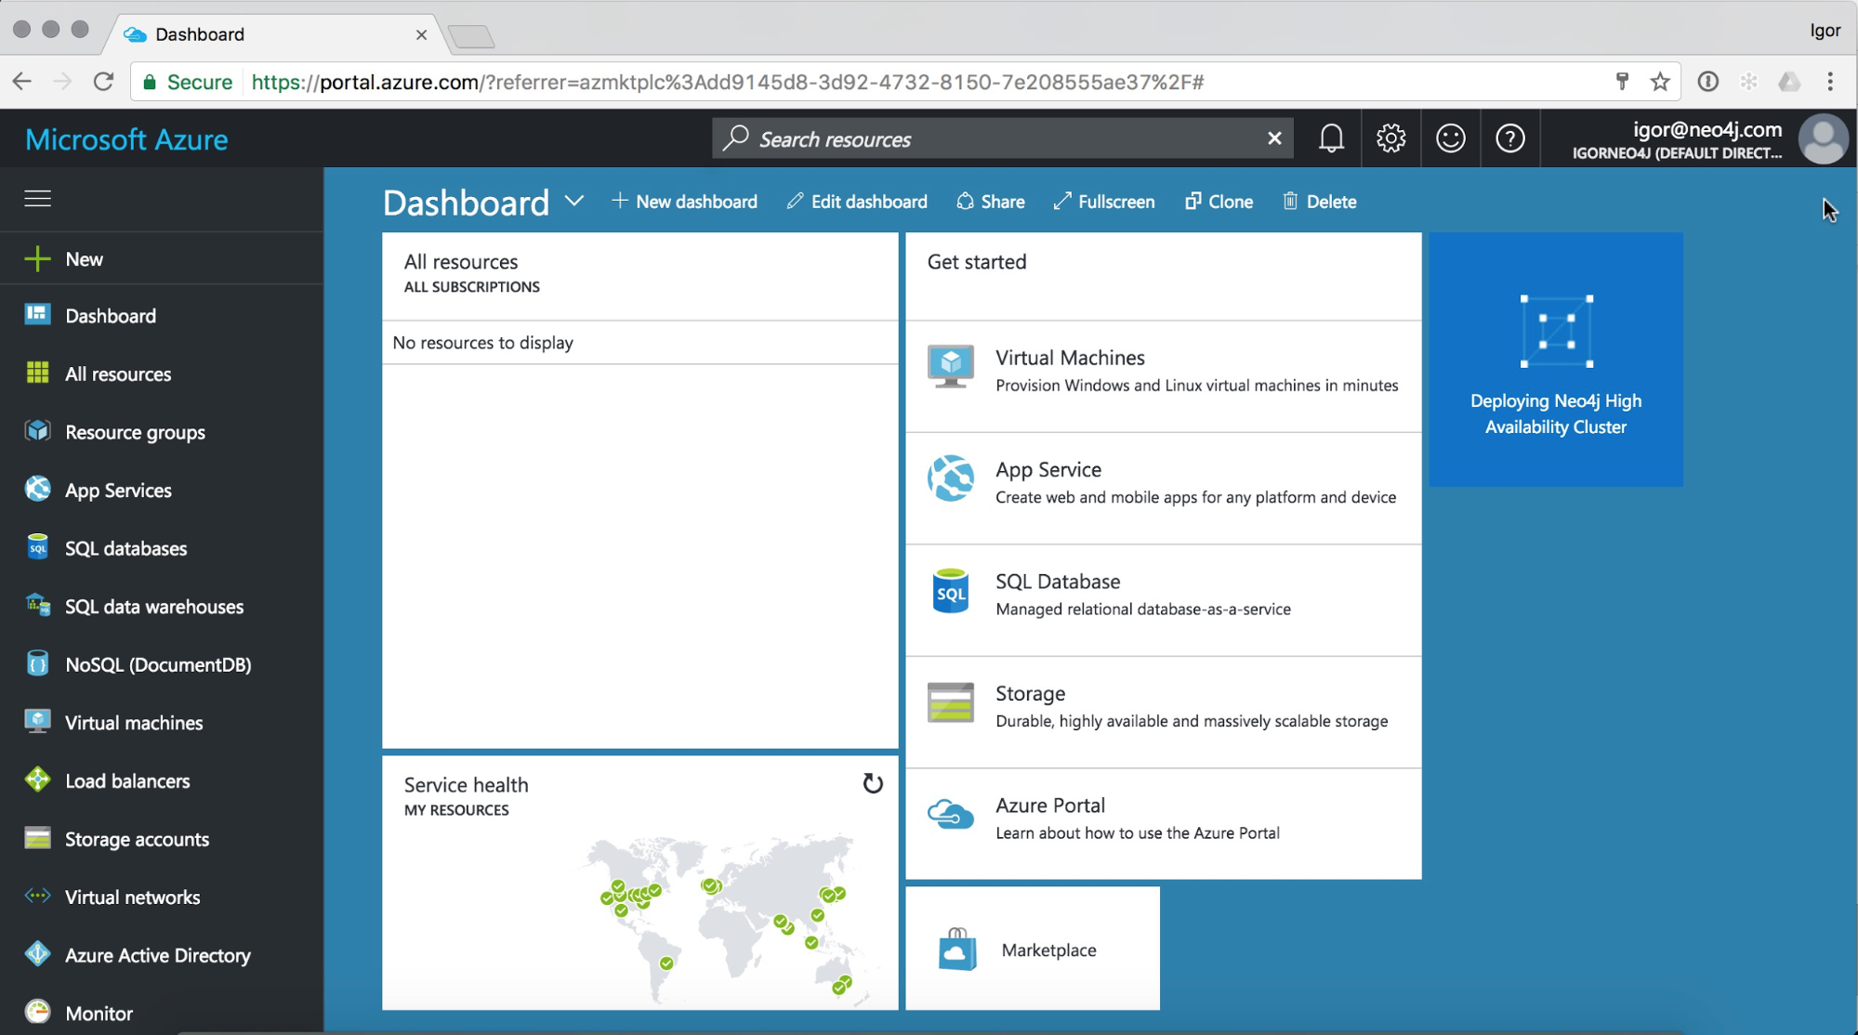This screenshot has height=1035, width=1858.
Task: Open the help question mark icon
Action: point(1509,138)
